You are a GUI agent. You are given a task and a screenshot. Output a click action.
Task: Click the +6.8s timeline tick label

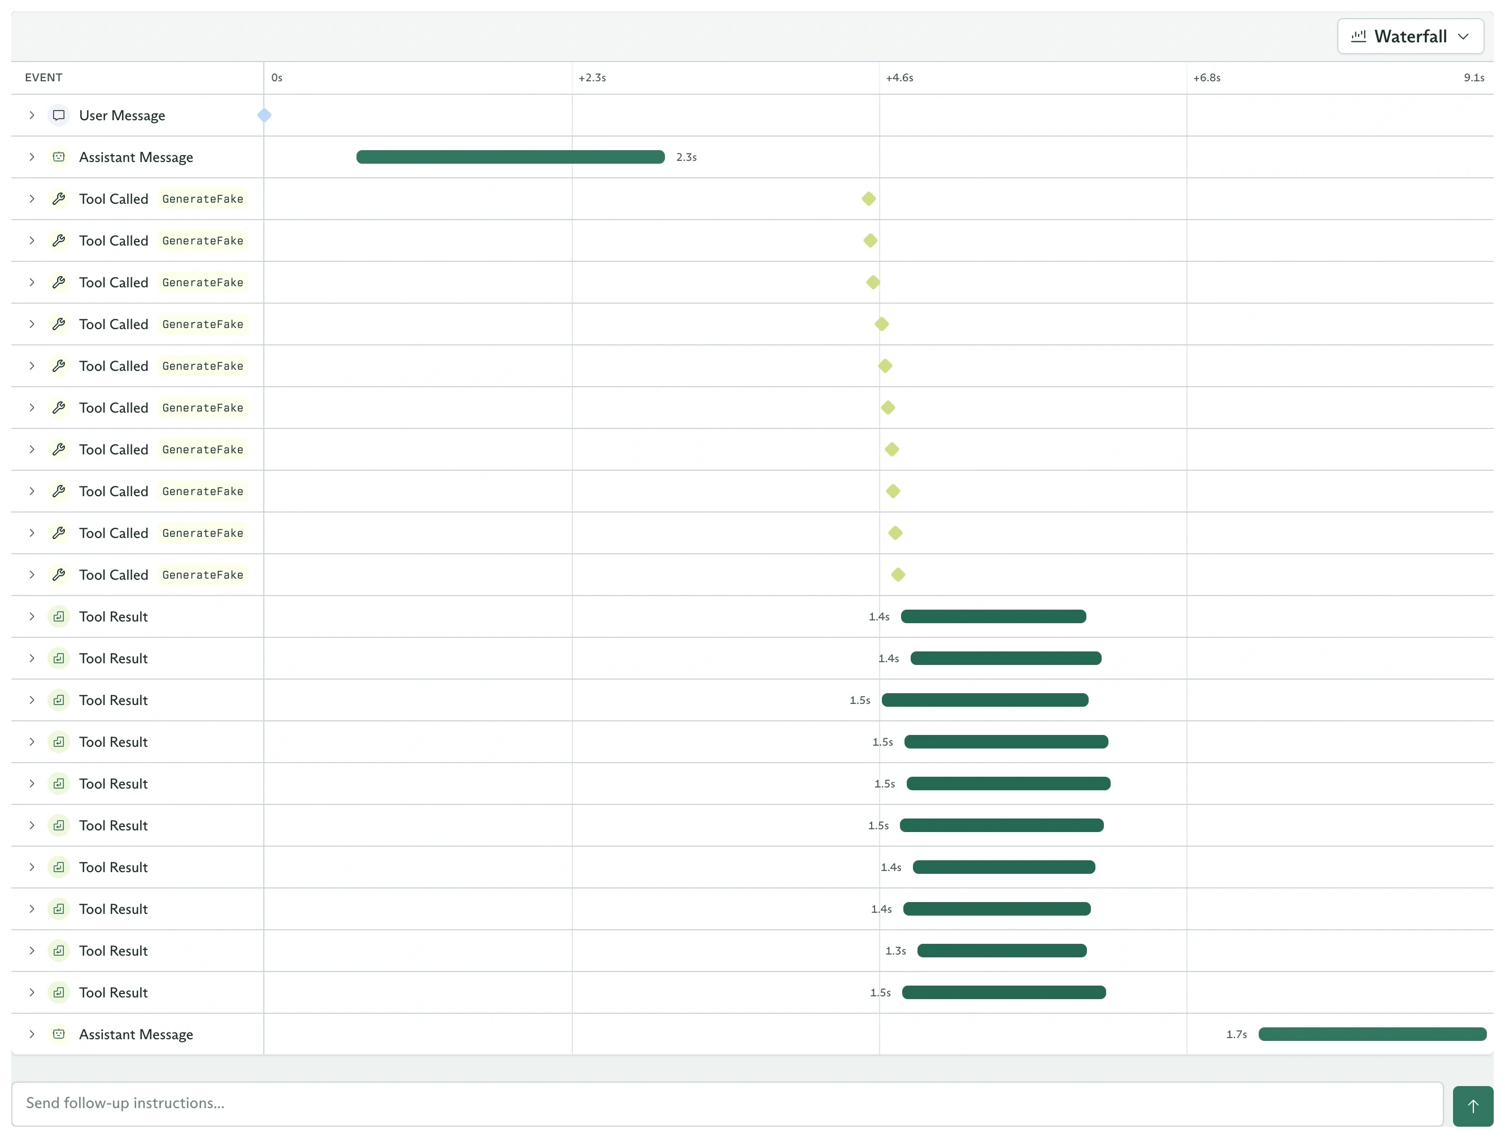pos(1207,77)
